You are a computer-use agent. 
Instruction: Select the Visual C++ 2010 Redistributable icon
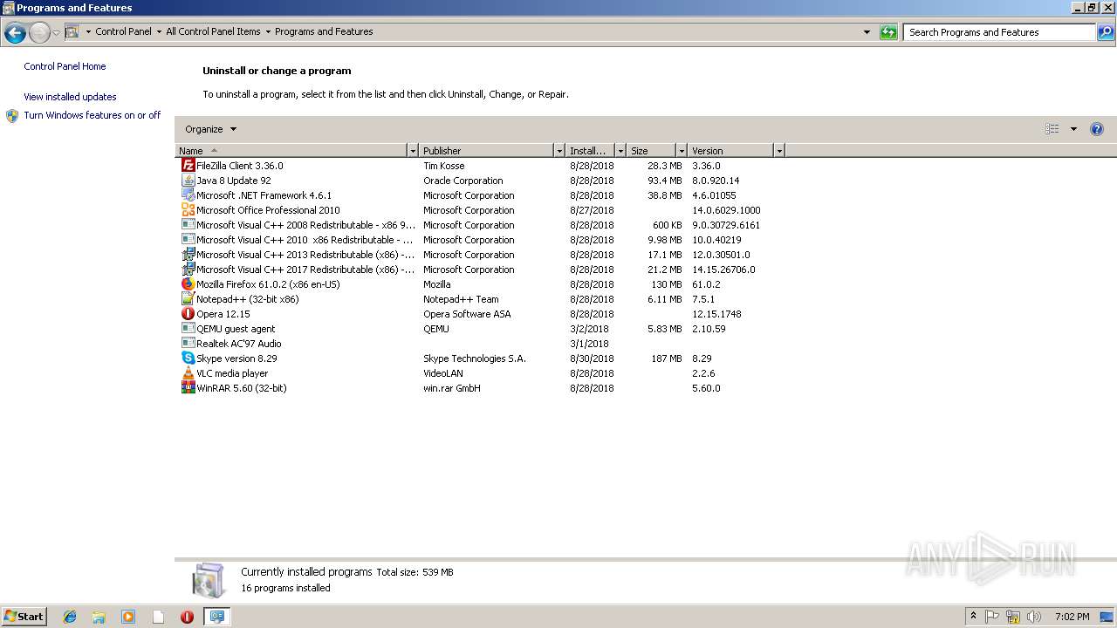(x=188, y=239)
